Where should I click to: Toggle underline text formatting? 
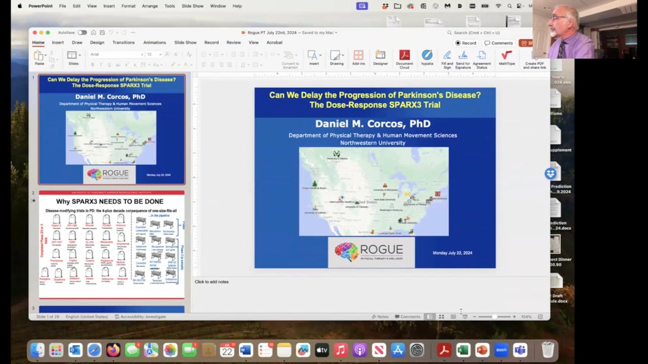point(109,65)
